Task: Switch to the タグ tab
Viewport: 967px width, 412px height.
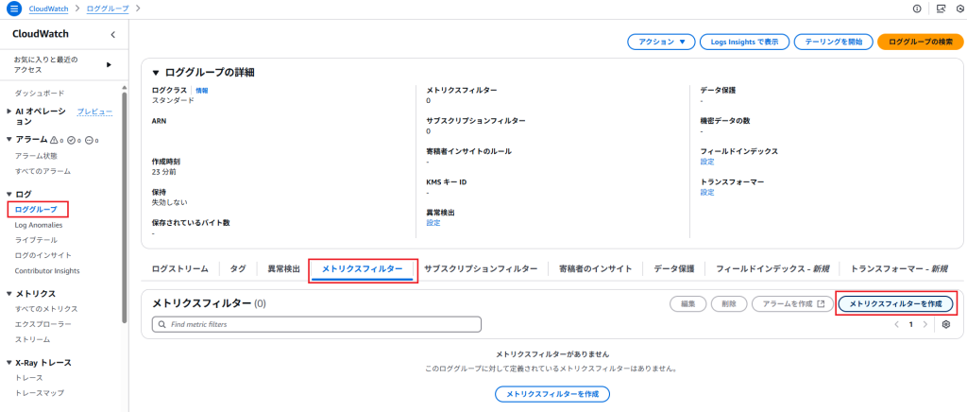Action: [x=238, y=269]
